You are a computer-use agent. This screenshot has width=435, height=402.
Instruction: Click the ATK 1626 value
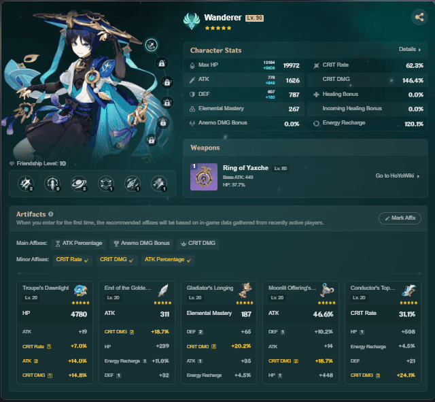tap(293, 80)
